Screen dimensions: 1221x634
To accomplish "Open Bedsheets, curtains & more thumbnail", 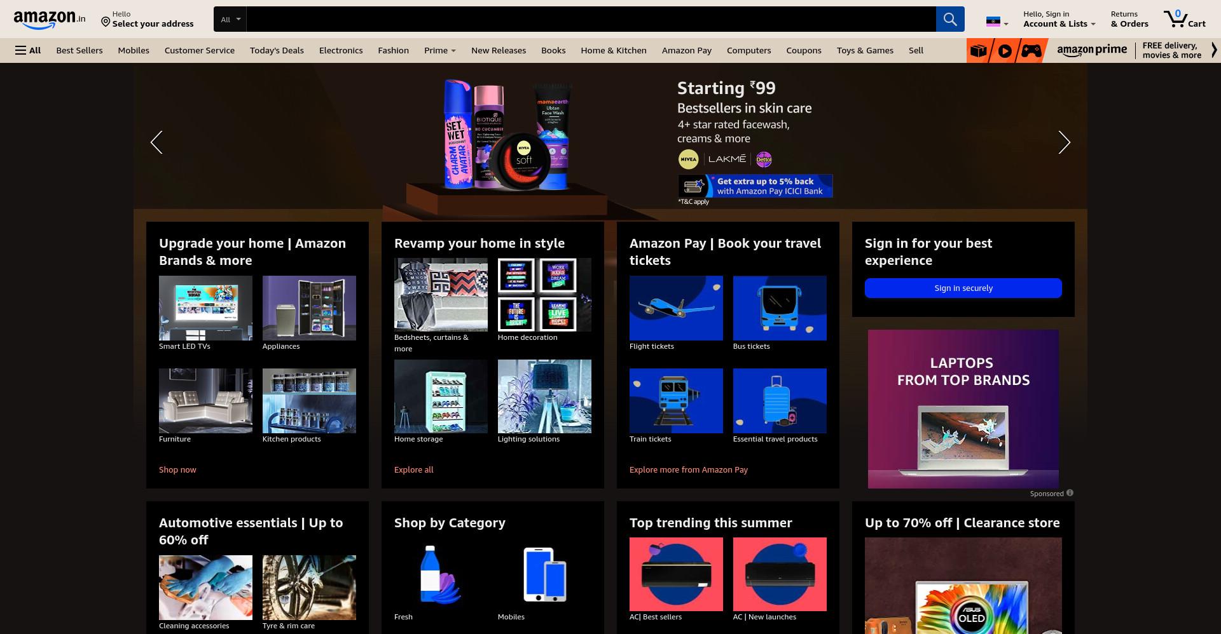I will point(441,295).
